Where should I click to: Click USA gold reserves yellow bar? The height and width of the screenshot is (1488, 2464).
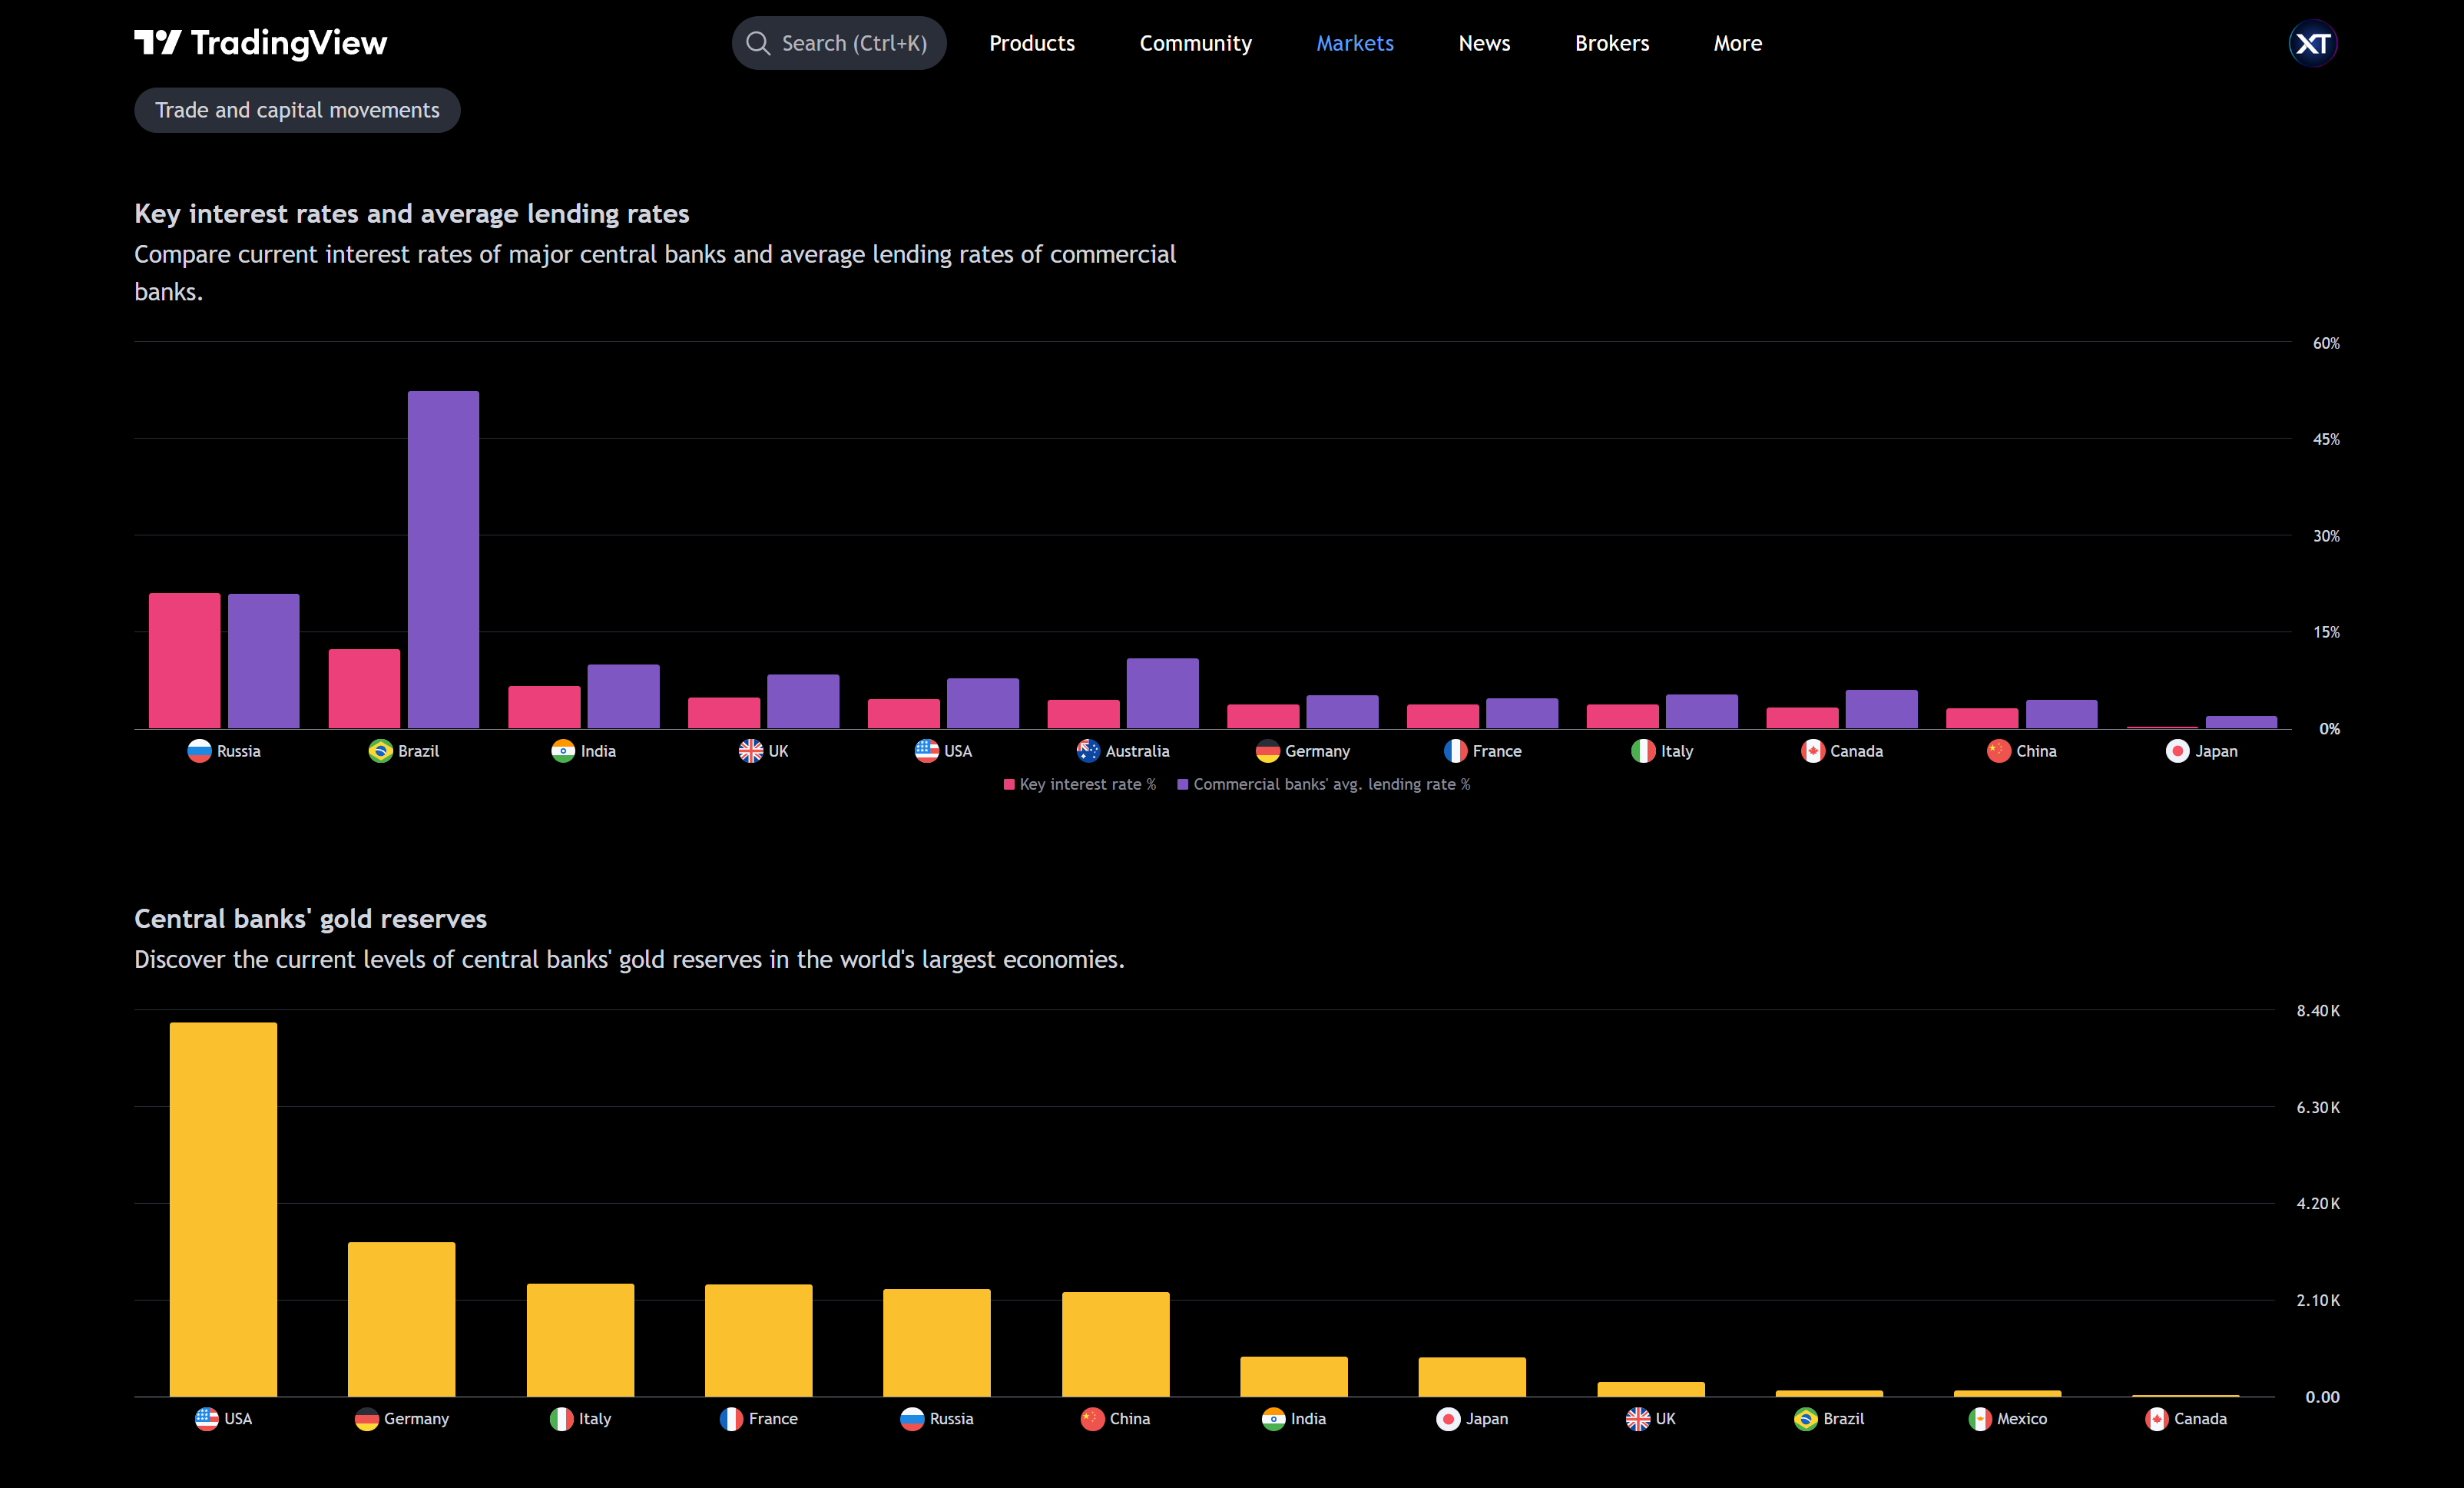tap(223, 1209)
